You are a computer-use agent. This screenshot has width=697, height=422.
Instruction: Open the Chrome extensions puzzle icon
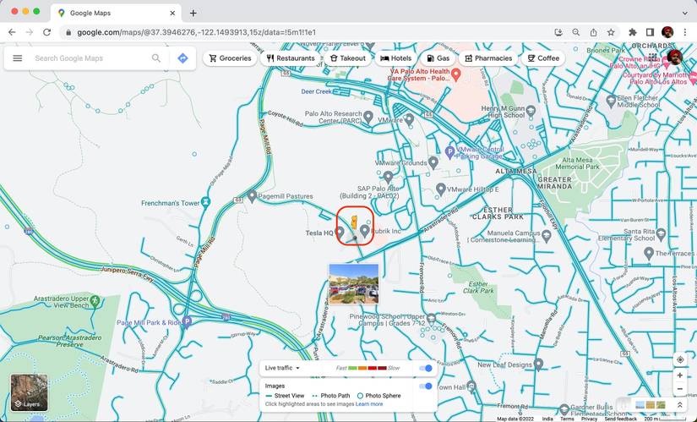click(632, 32)
